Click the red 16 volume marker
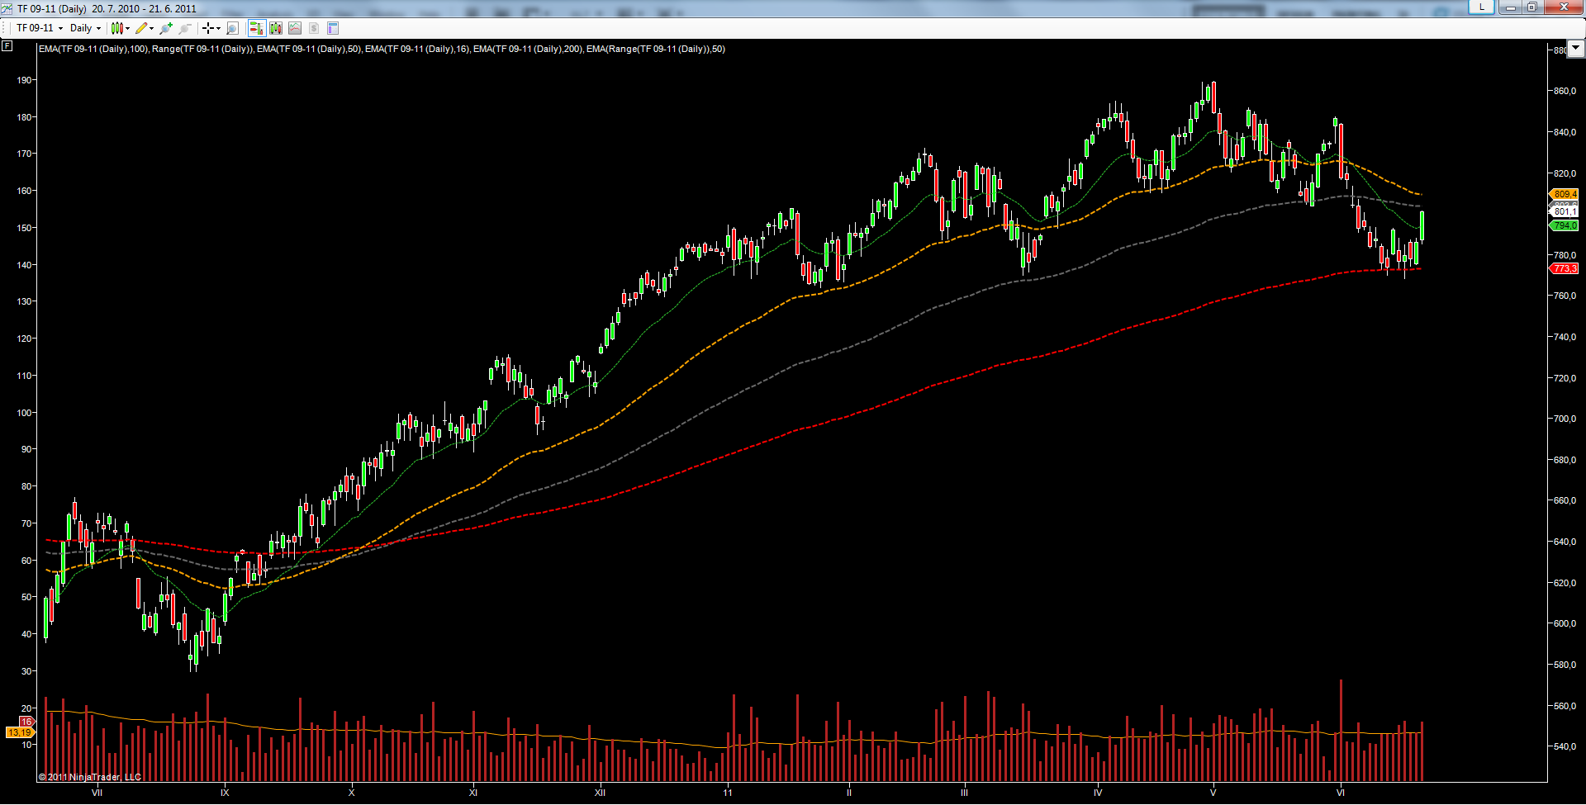1586x805 pixels. (x=26, y=722)
